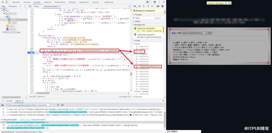Click the more navigator tabs chevron
The image size is (272, 133).
20,6
